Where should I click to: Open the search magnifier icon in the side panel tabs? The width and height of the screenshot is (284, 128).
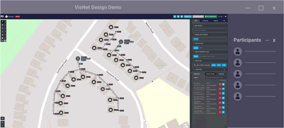coord(224,21)
